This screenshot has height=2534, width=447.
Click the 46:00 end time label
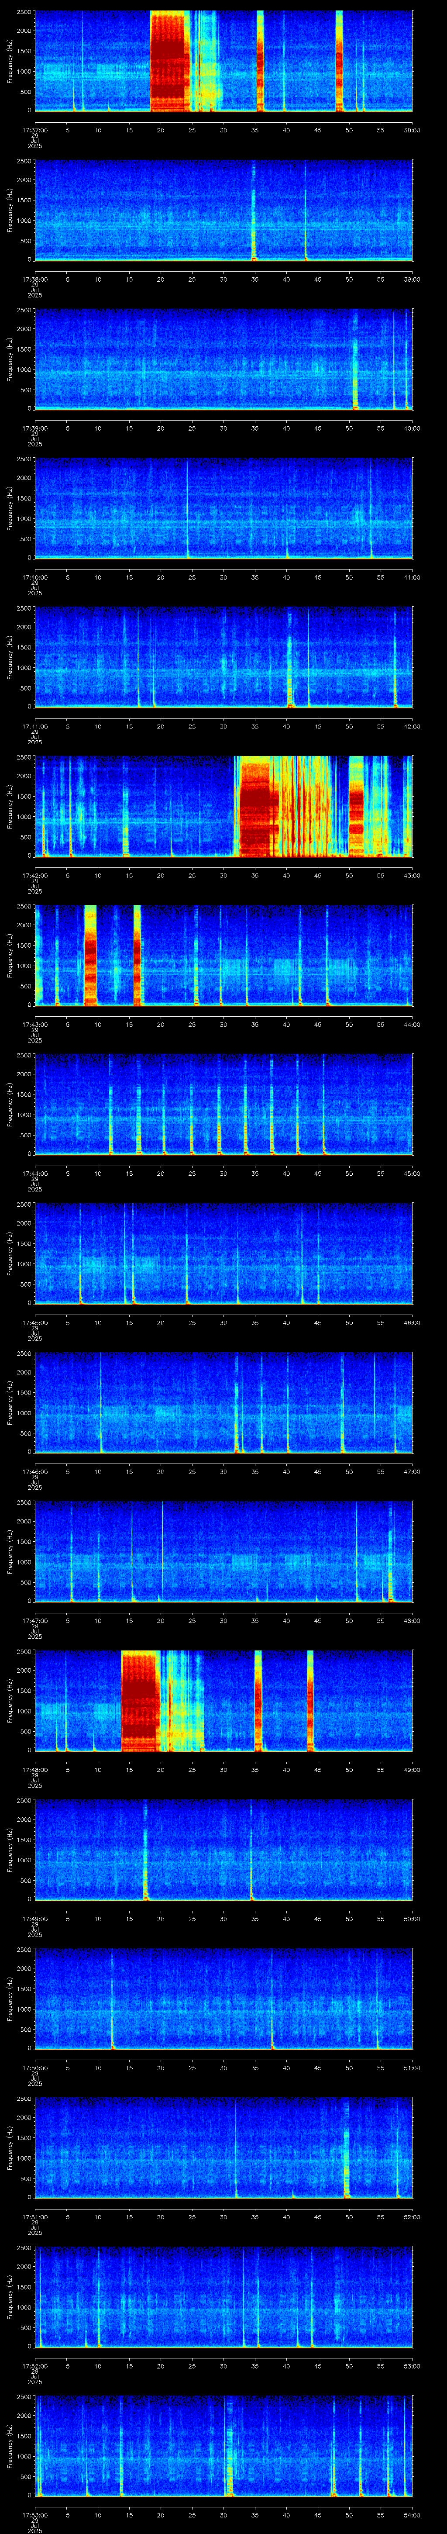point(413,1322)
